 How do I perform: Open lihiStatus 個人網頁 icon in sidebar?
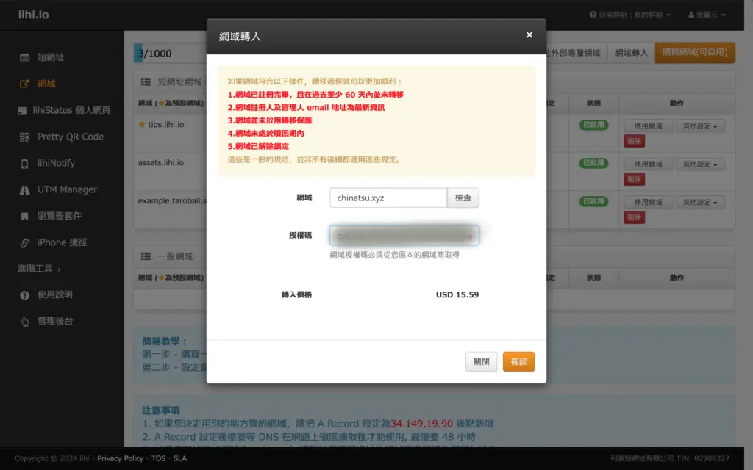tap(24, 110)
